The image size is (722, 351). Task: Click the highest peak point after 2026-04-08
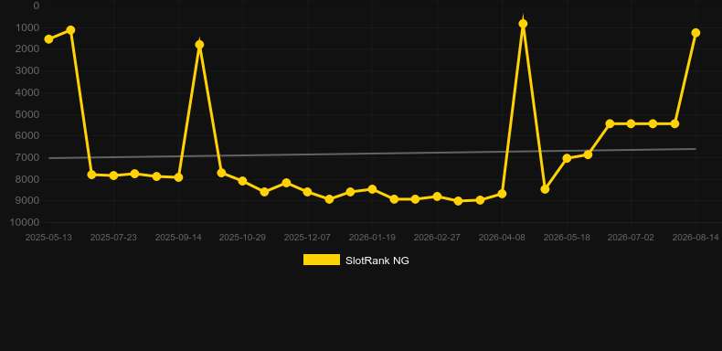click(x=523, y=24)
